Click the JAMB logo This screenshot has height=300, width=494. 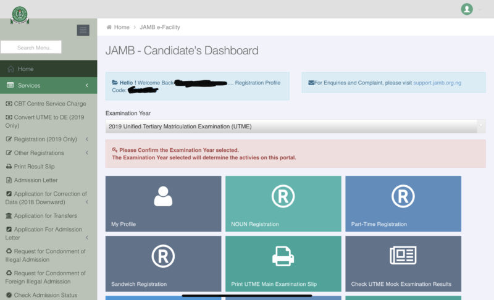[x=20, y=15]
